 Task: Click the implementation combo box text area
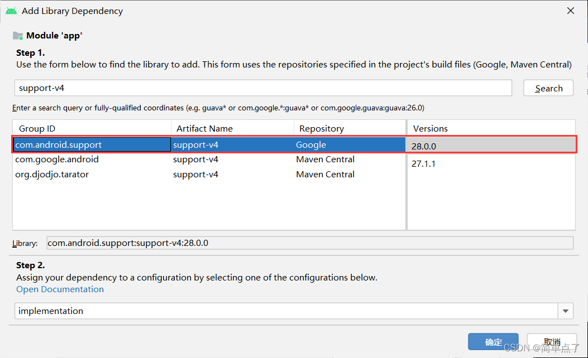coord(223,311)
